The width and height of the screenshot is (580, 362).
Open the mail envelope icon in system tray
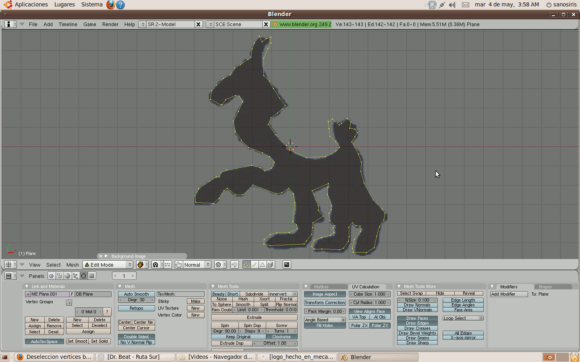pos(466,5)
